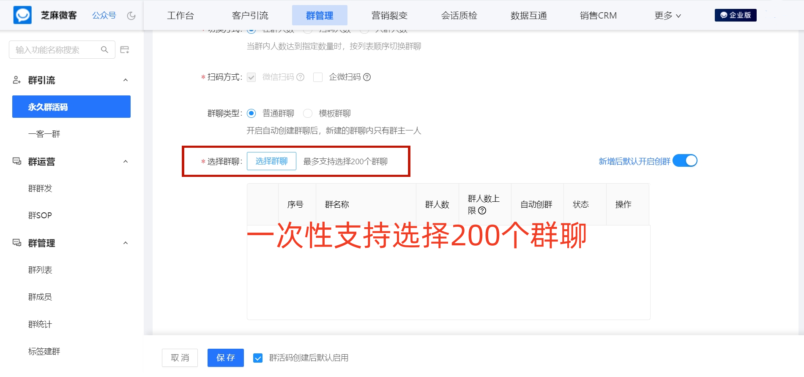The width and height of the screenshot is (804, 377).
Task: Click the 群人数 column header
Action: coord(437,204)
